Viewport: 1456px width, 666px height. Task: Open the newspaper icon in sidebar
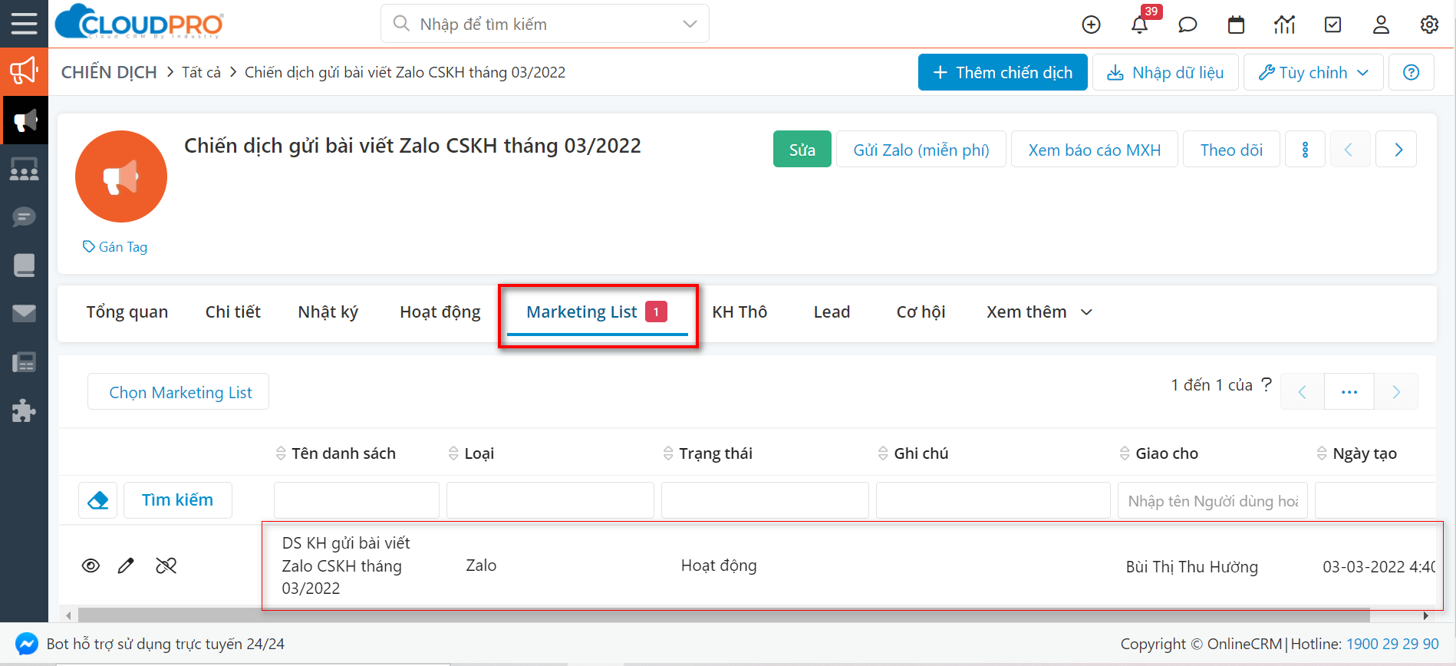click(x=24, y=362)
